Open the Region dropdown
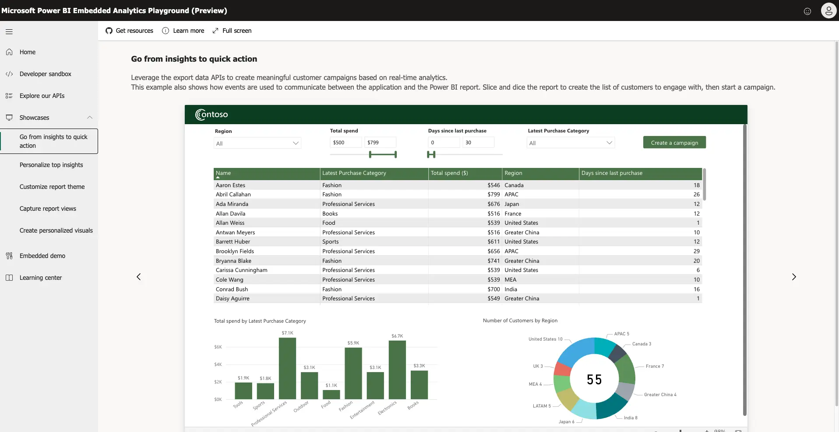The width and height of the screenshot is (839, 432). coord(257,143)
